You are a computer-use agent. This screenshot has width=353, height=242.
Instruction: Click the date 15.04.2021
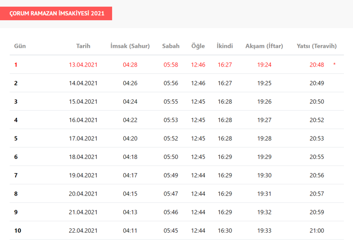pos(83,101)
